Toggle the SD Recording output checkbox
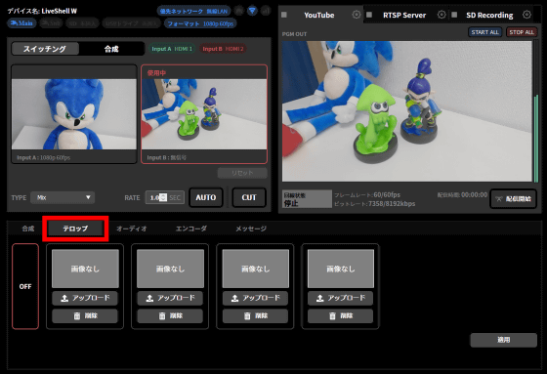The width and height of the screenshot is (547, 374). click(x=454, y=15)
